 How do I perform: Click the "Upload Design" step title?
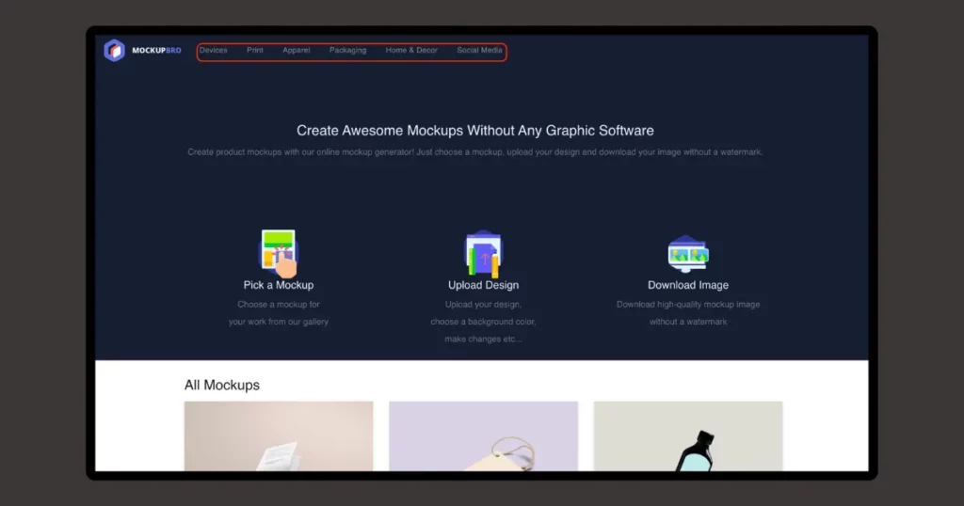tap(483, 285)
